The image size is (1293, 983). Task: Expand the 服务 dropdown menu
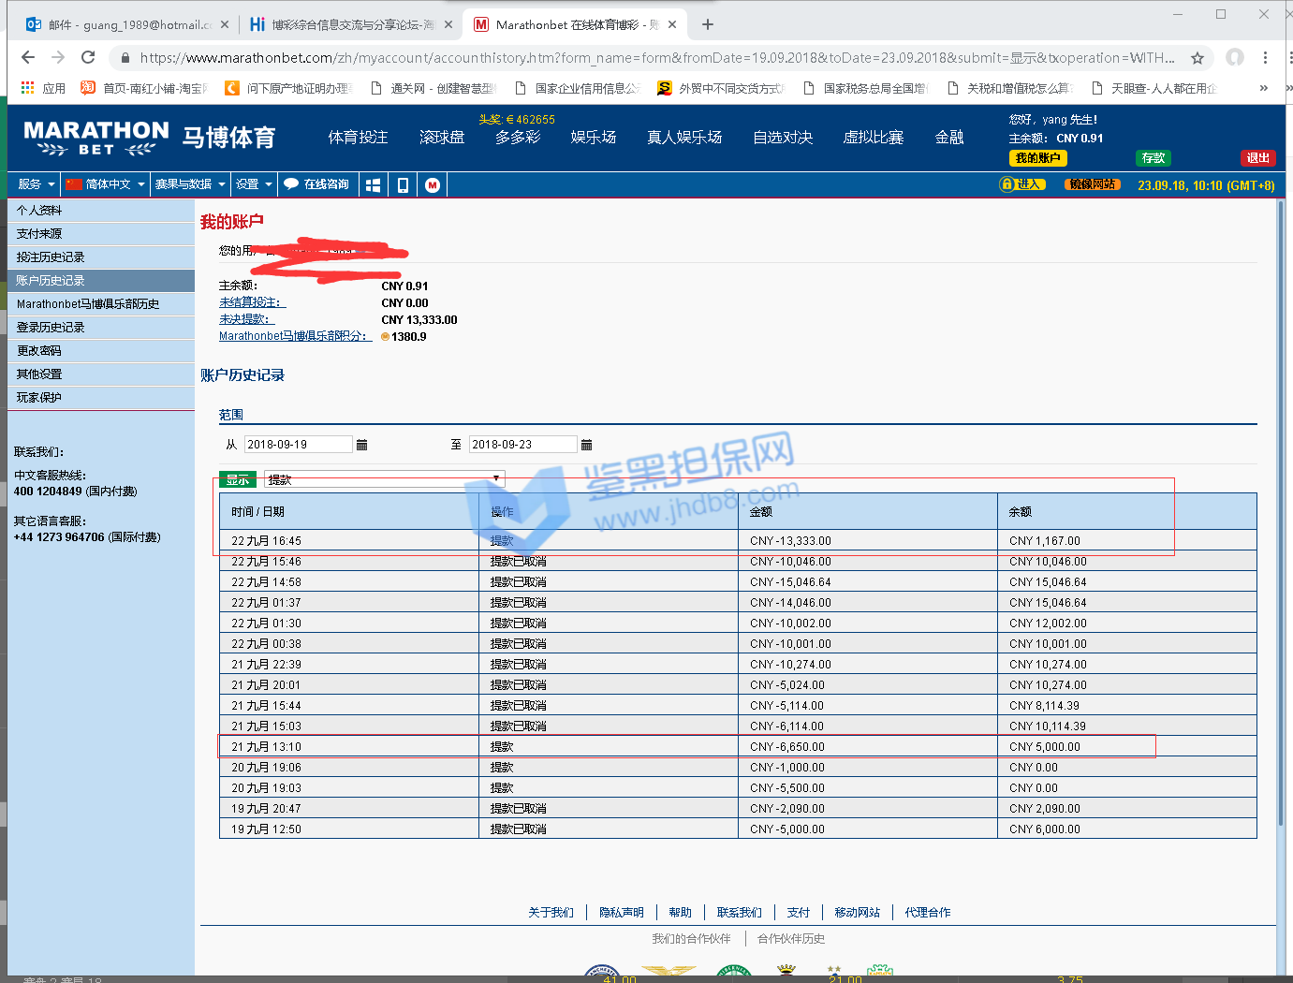[36, 184]
